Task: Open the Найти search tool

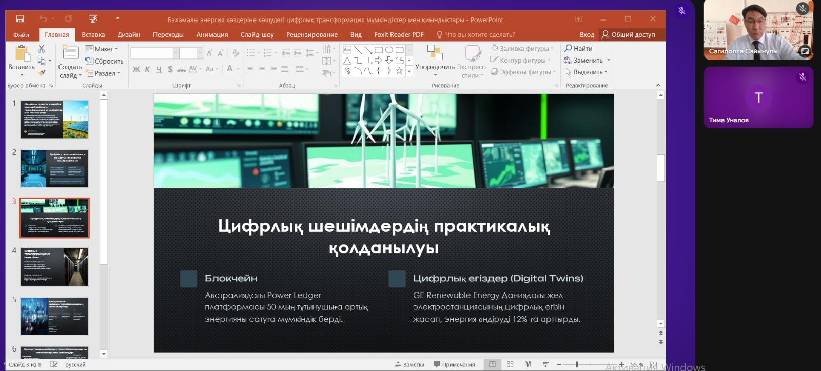Action: point(578,48)
